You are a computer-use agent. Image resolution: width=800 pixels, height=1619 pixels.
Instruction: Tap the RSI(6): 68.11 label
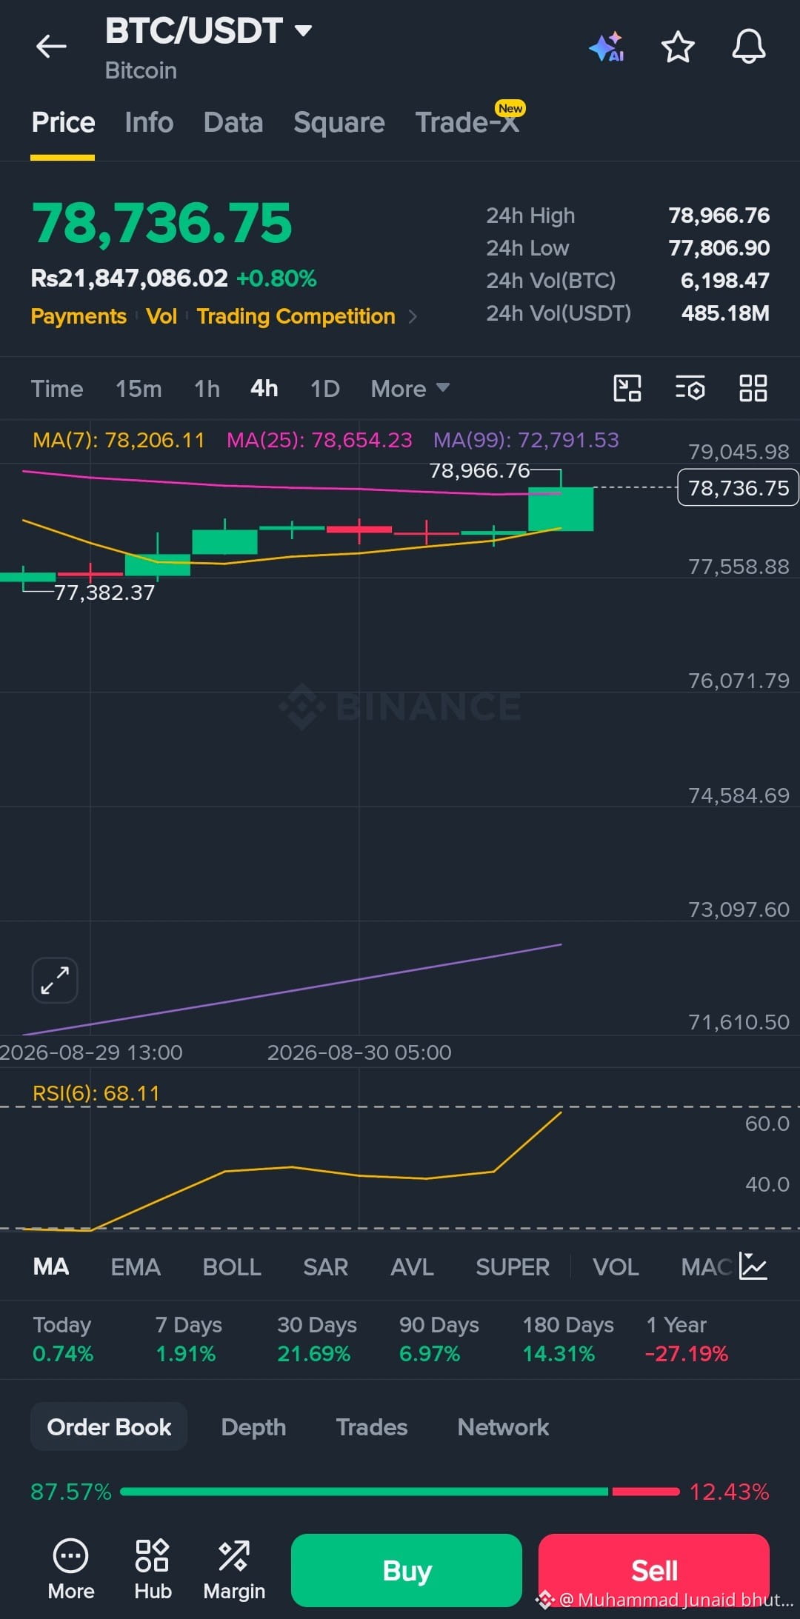click(x=96, y=1093)
